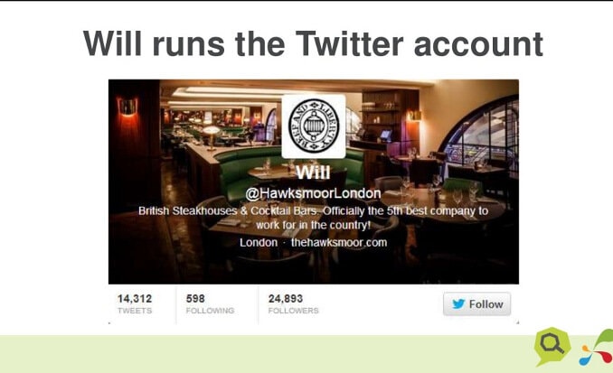The height and width of the screenshot is (373, 613).
Task: Click the Twitter bird icon
Action: 458,303
